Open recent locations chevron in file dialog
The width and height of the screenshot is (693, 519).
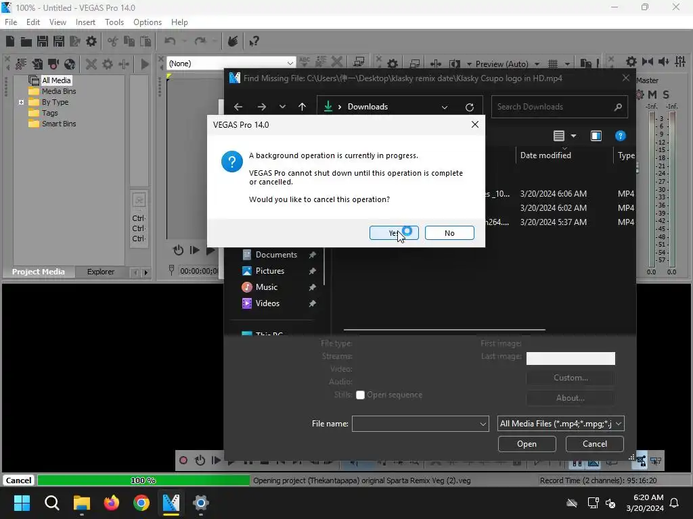coord(282,107)
